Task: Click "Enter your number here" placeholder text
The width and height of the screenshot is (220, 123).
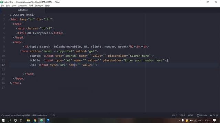Action: [144, 60]
